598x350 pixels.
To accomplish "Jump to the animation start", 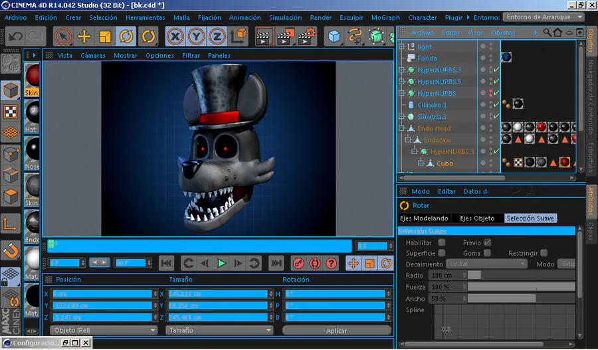I will point(166,263).
